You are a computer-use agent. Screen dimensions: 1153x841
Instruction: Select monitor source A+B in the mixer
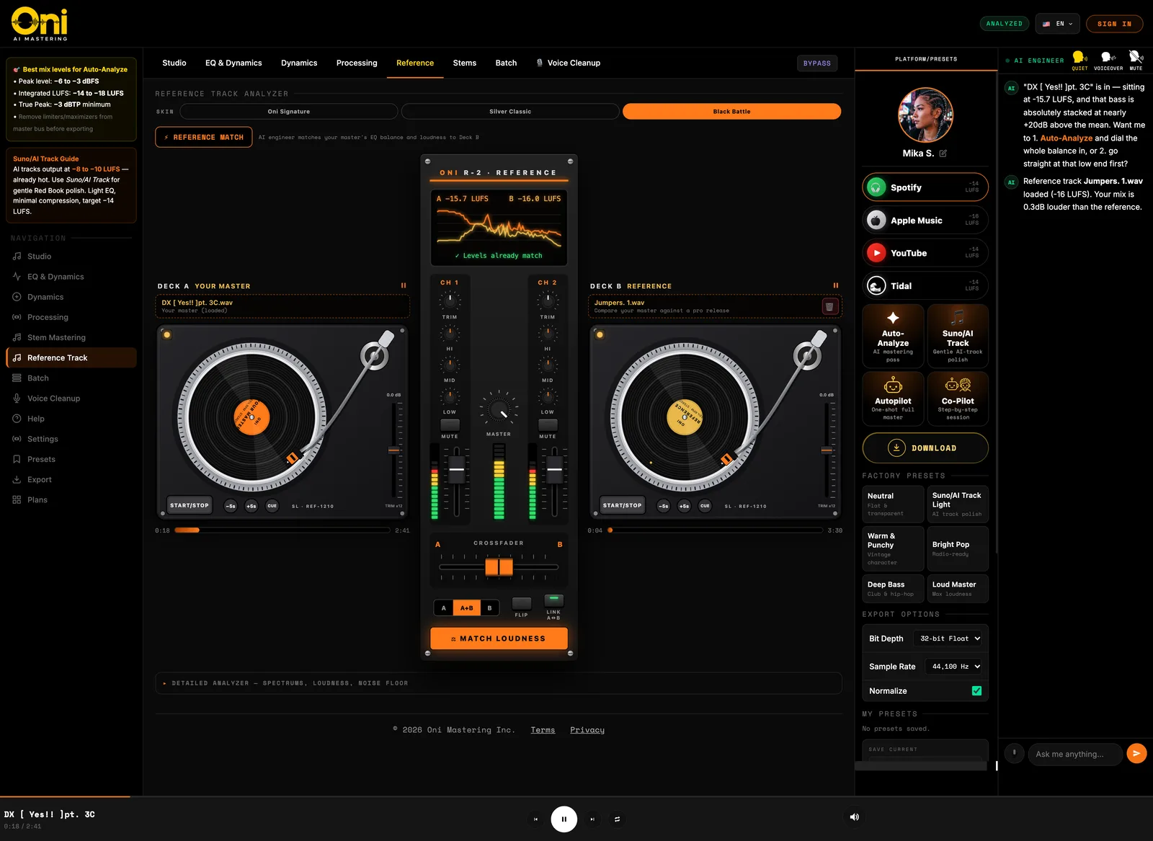[x=467, y=608]
